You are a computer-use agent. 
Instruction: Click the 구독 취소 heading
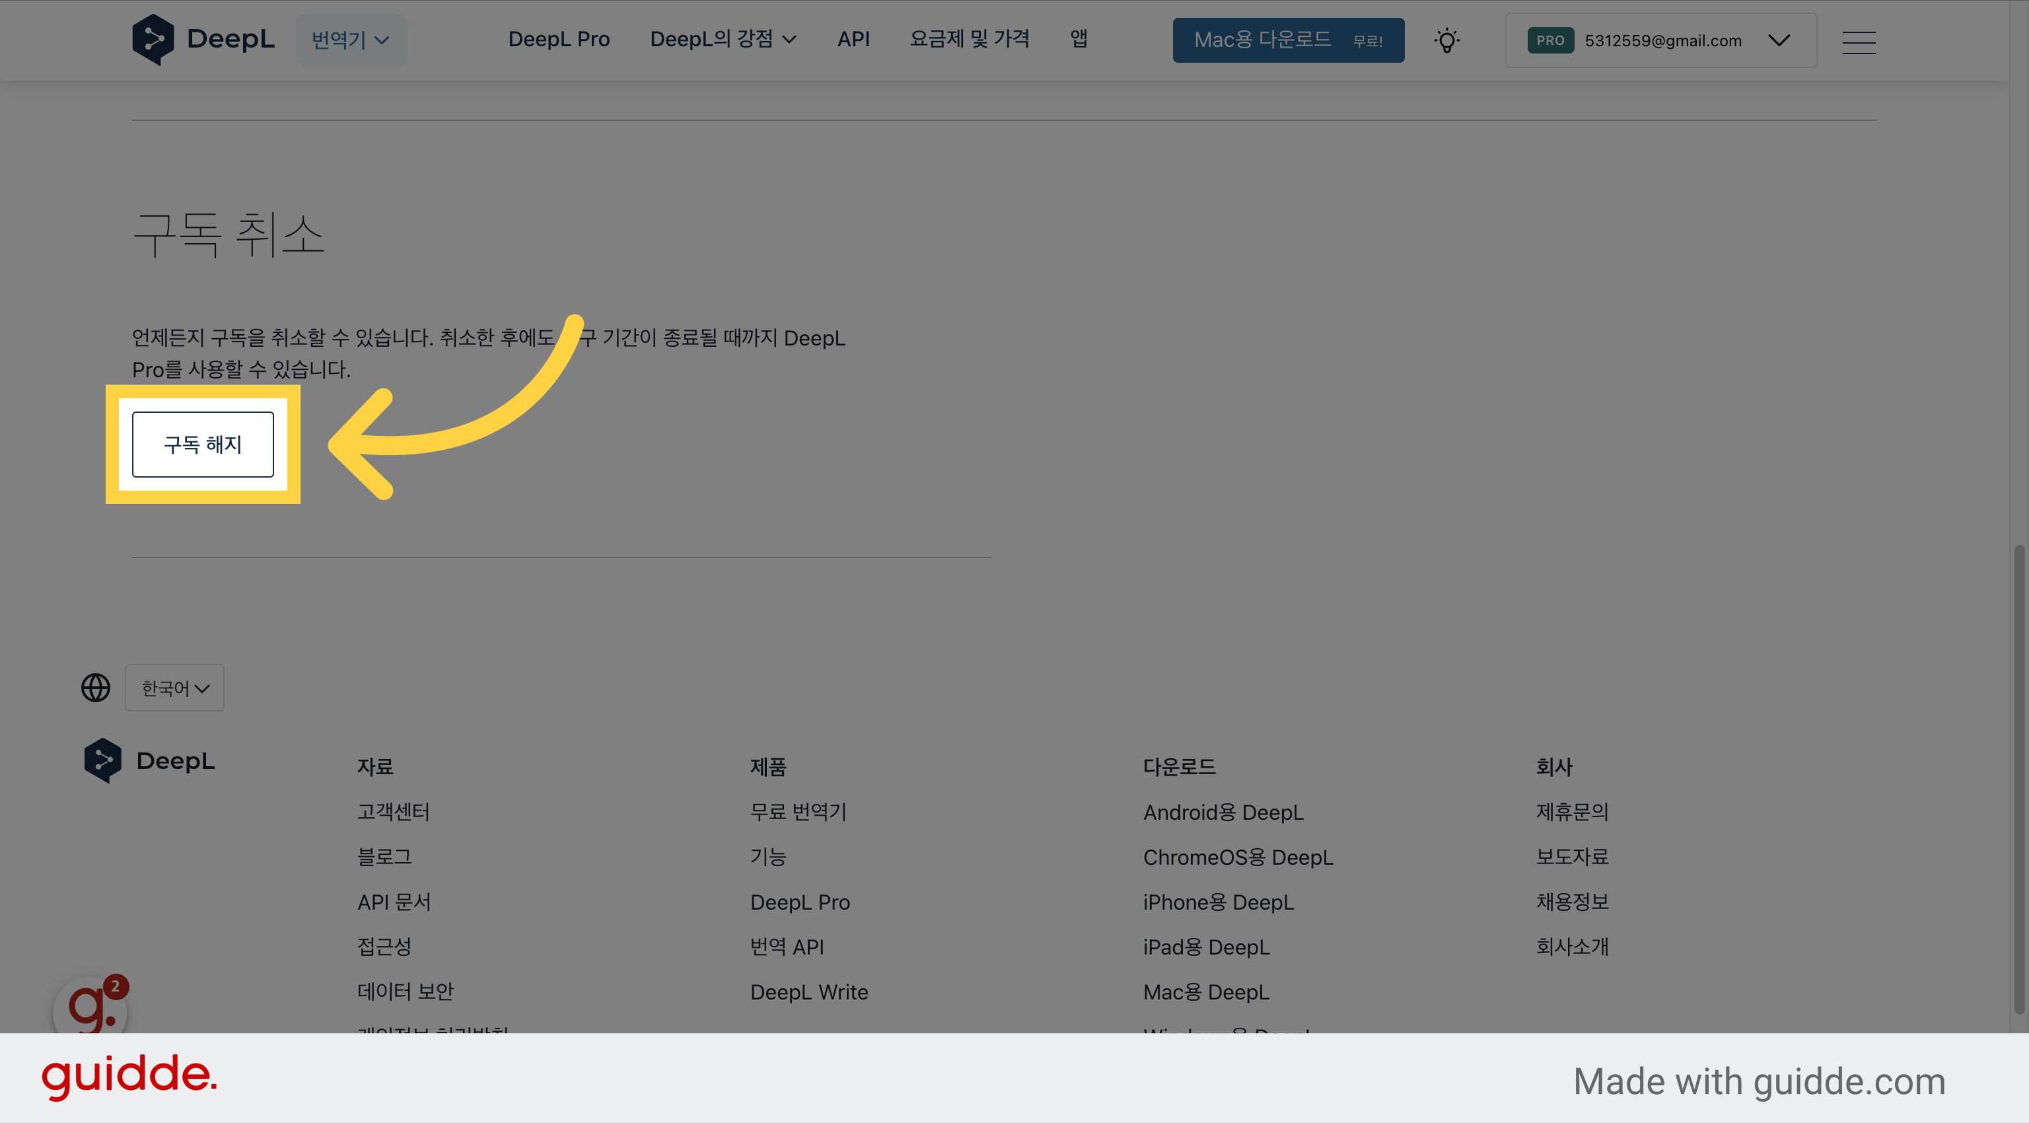229,235
